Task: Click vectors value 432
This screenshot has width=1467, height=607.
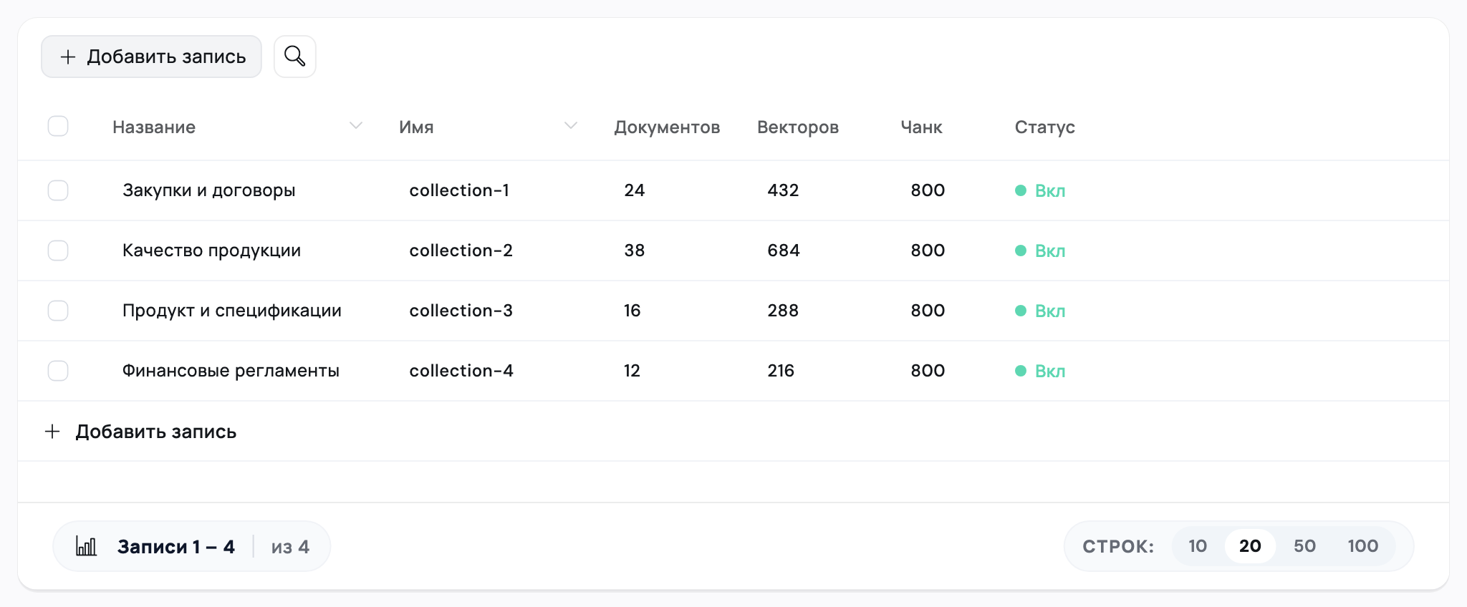Action: (783, 190)
